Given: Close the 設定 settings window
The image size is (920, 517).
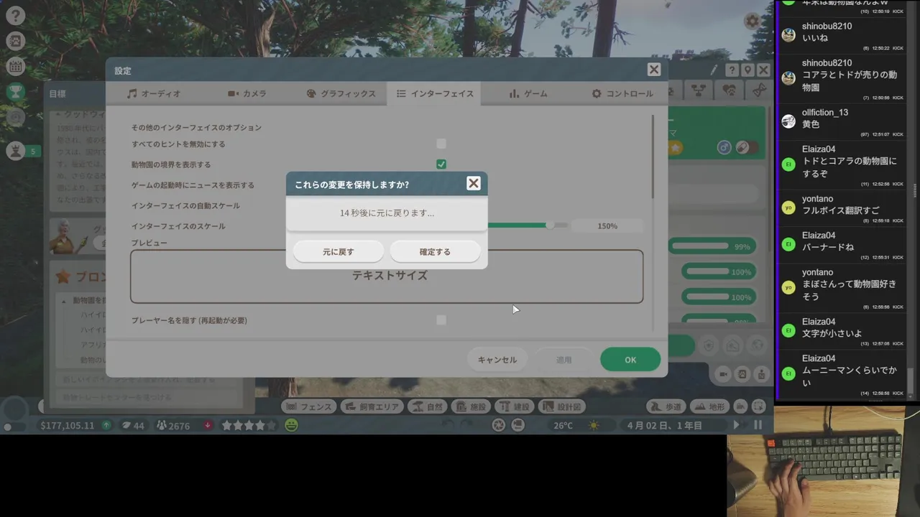Looking at the screenshot, I should point(653,70).
